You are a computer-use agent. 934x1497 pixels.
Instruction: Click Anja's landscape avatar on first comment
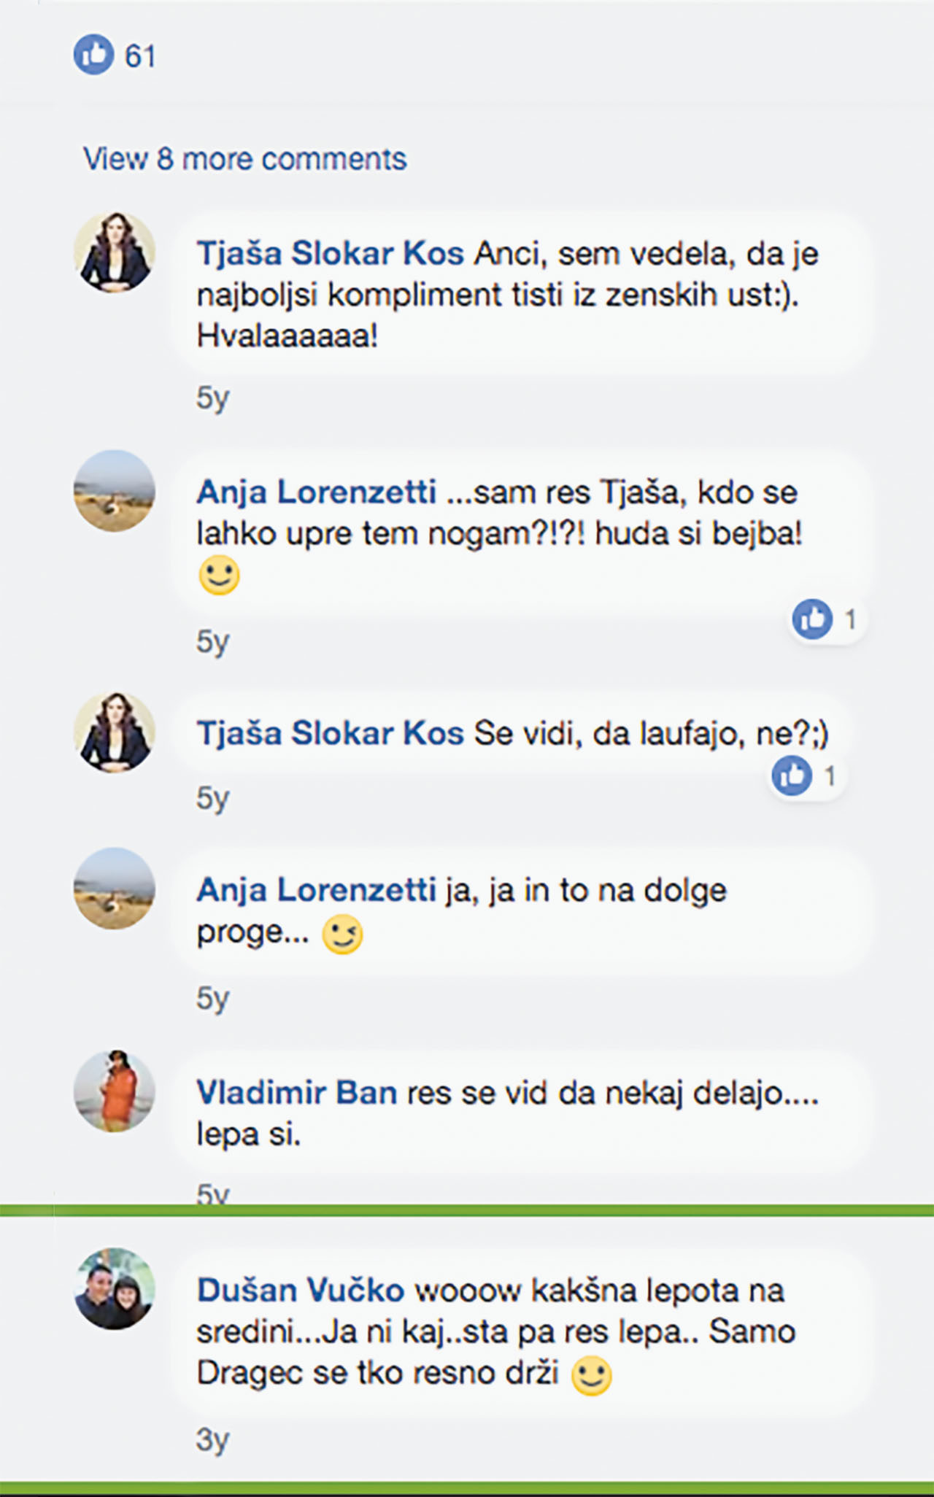(115, 491)
